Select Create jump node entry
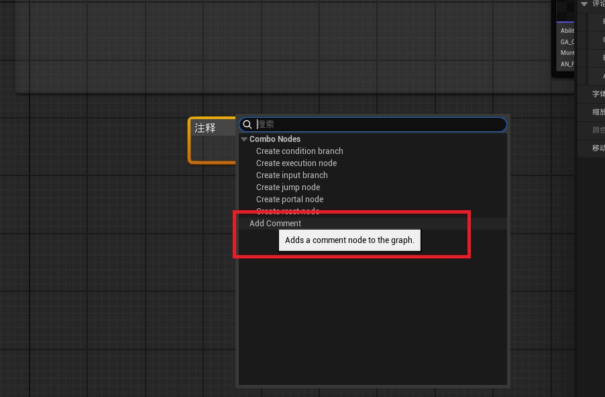Screen dimensions: 605x397 pyautogui.click(x=288, y=187)
